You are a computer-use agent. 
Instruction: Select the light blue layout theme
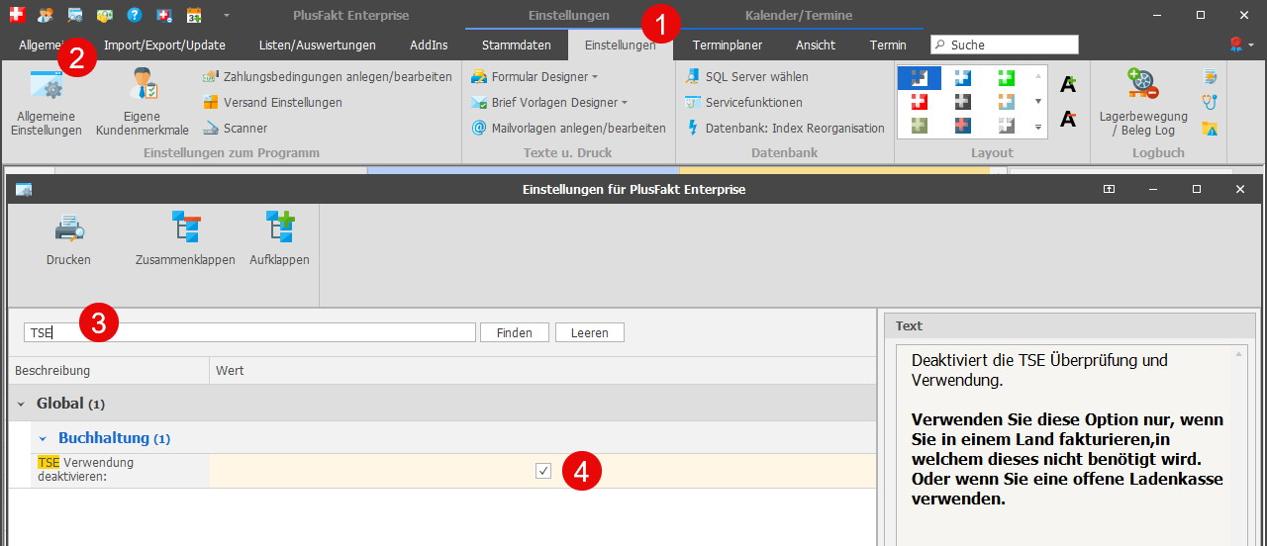[x=963, y=78]
